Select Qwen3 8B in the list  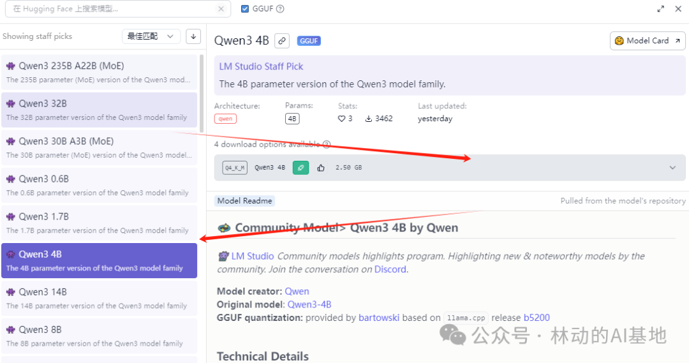[100, 336]
